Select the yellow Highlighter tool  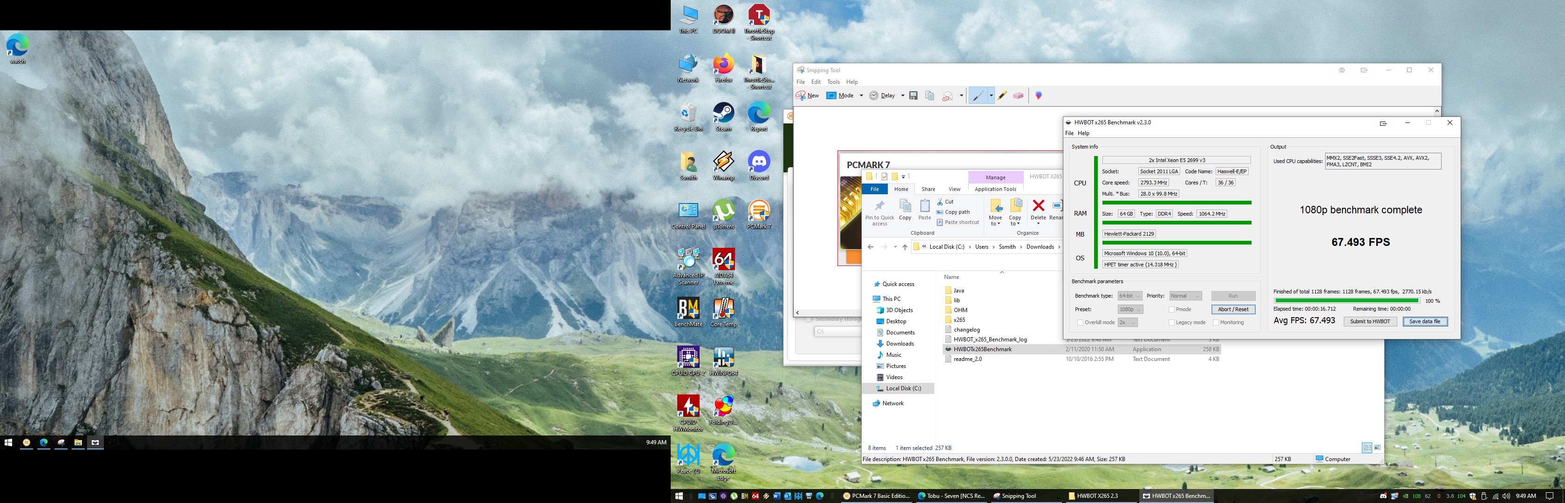tap(1002, 96)
